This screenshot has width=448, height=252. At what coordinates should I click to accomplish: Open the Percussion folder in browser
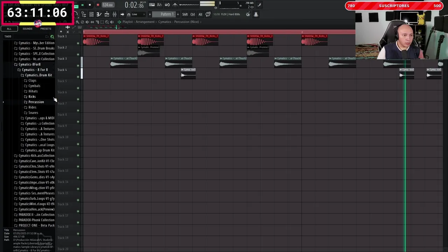[x=34, y=102]
